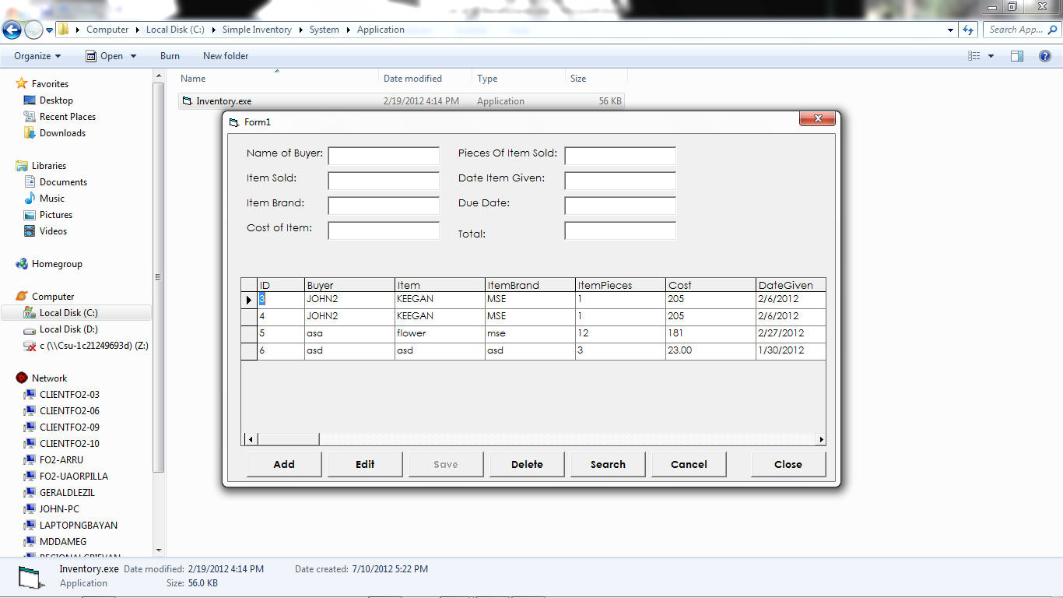The image size is (1063, 598).
Task: Click the Delete button in Form1
Action: click(527, 464)
